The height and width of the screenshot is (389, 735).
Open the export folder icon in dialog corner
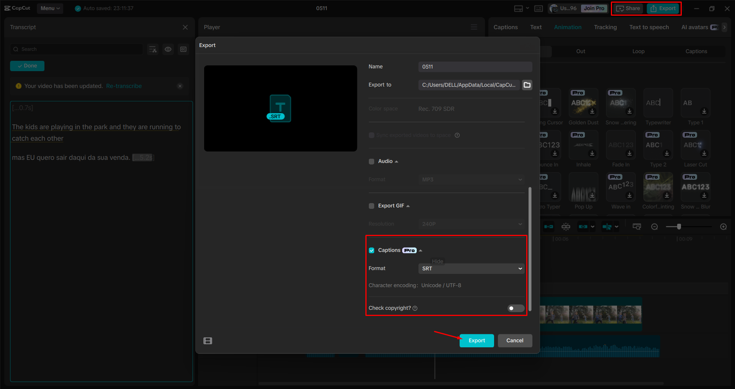click(208, 340)
